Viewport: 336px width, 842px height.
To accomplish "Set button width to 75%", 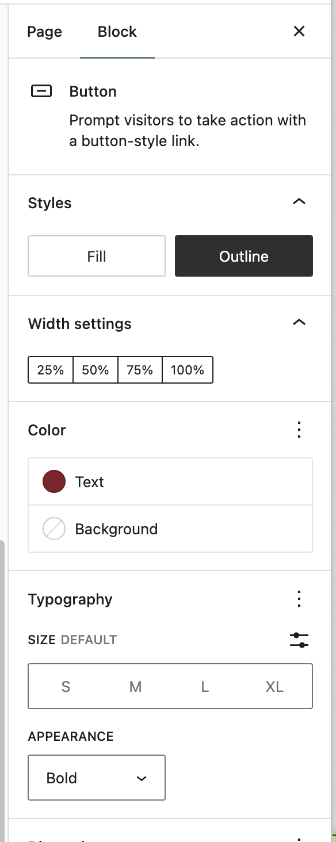I will pyautogui.click(x=140, y=370).
